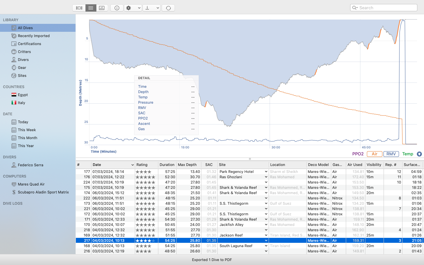
Task: Select the chart statistics view icon
Action: click(x=102, y=8)
